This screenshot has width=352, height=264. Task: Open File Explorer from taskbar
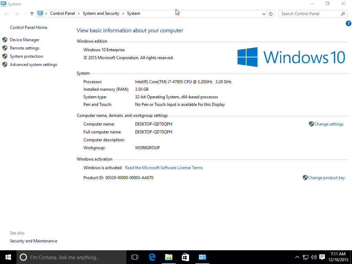pos(168,257)
